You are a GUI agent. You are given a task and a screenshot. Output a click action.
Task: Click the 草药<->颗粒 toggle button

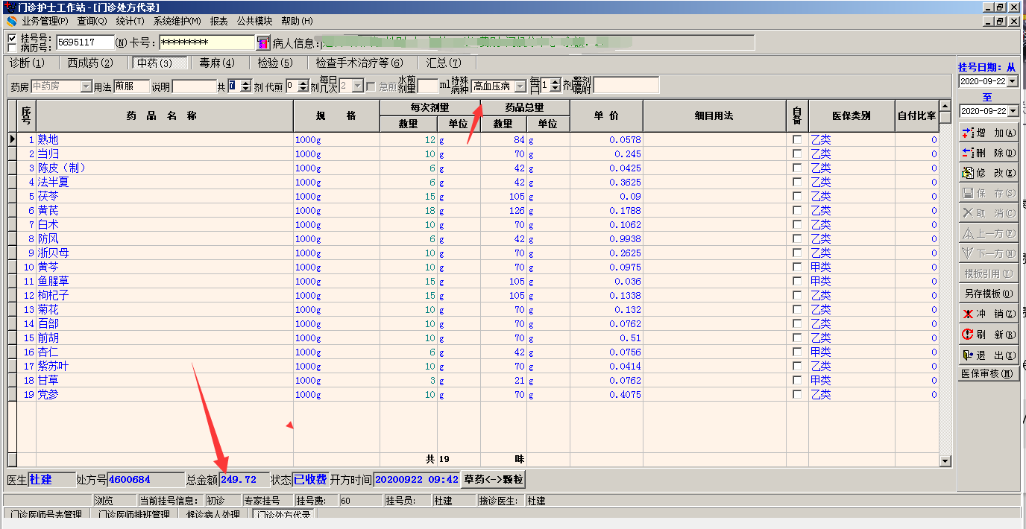pos(493,479)
